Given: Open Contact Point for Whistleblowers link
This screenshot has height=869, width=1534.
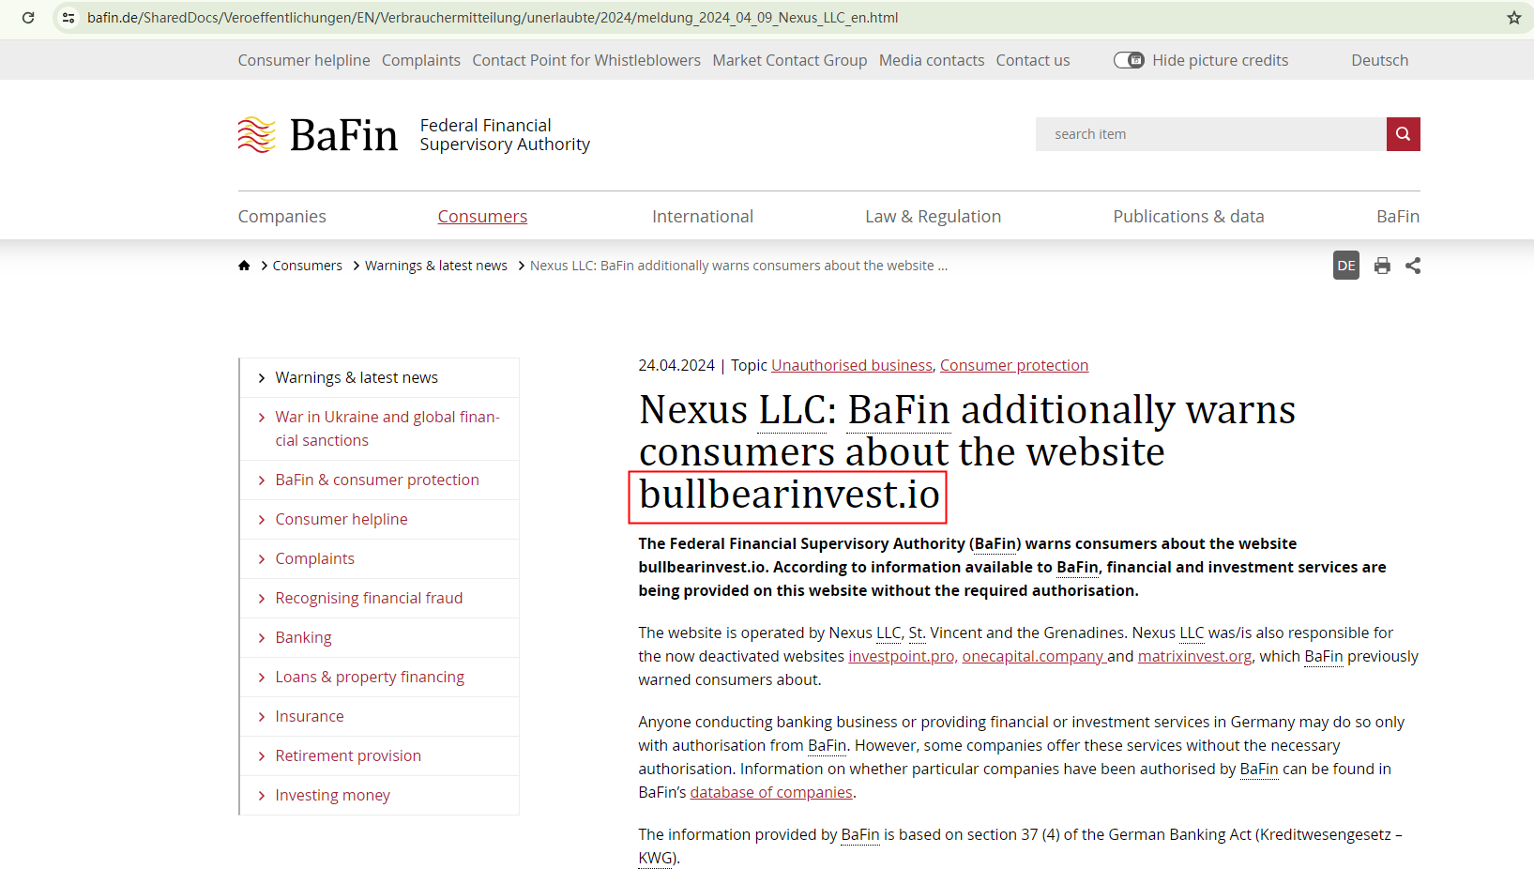Looking at the screenshot, I should point(586,60).
